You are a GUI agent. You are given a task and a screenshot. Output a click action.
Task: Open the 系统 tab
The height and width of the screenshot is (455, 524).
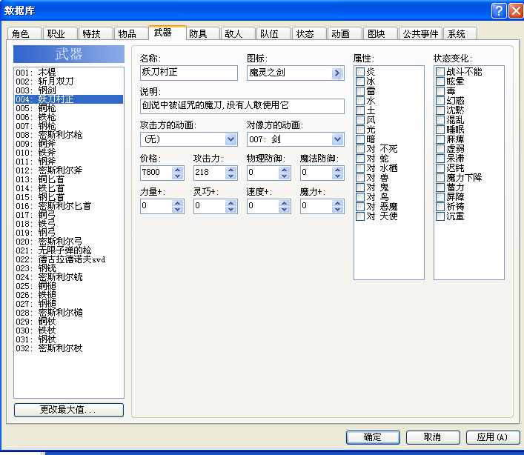coord(460,34)
